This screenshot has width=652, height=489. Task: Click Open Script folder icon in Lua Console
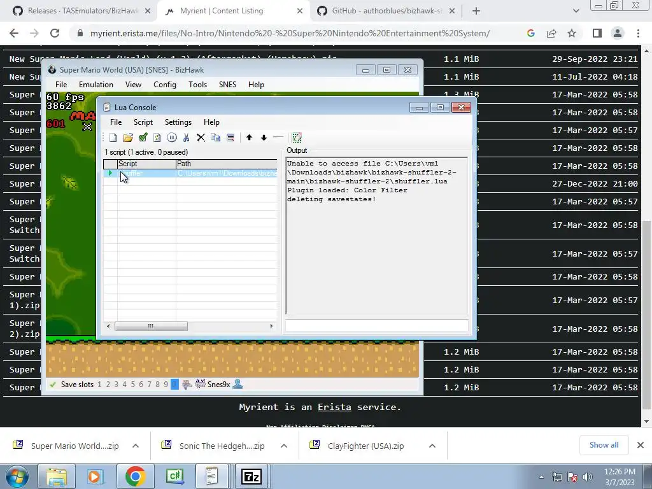pos(127,138)
